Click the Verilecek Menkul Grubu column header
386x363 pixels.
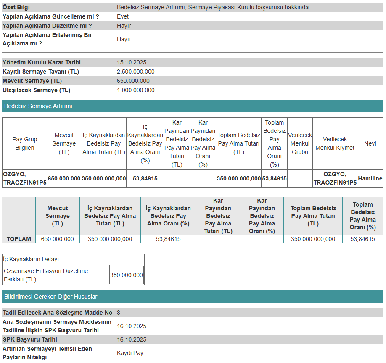300,143
